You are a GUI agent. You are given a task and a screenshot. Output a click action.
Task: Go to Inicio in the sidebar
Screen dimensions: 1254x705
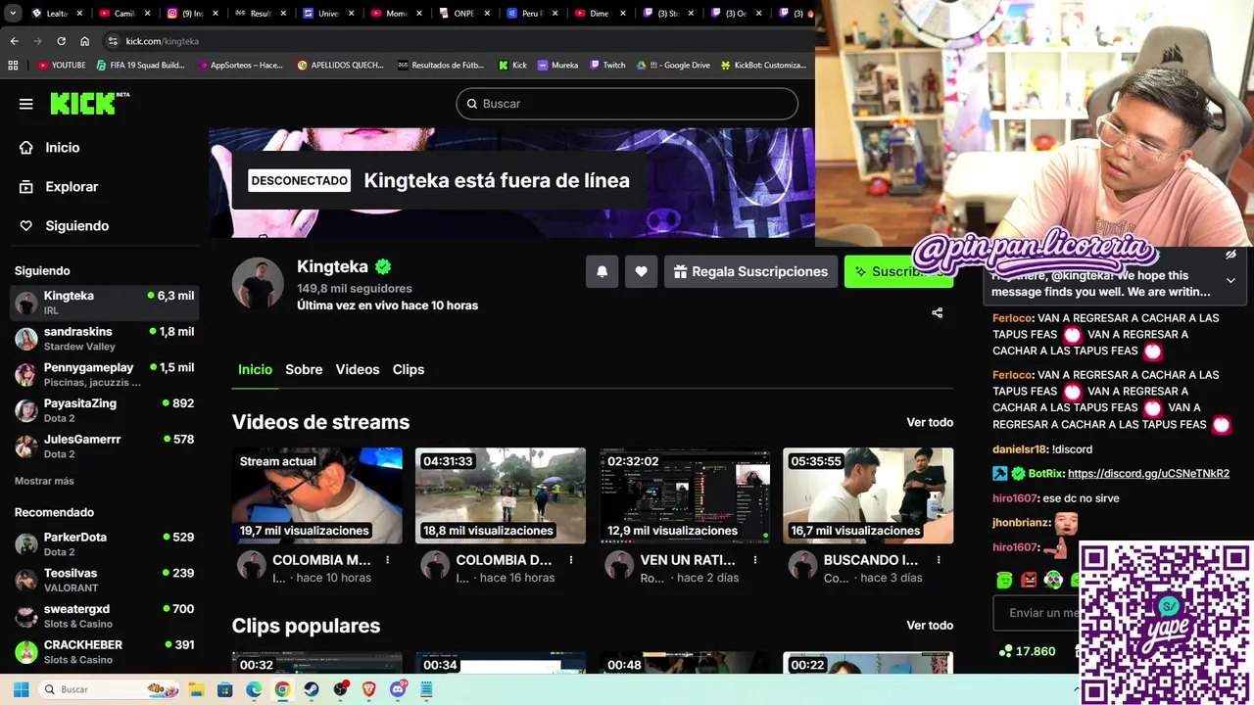pos(63,147)
